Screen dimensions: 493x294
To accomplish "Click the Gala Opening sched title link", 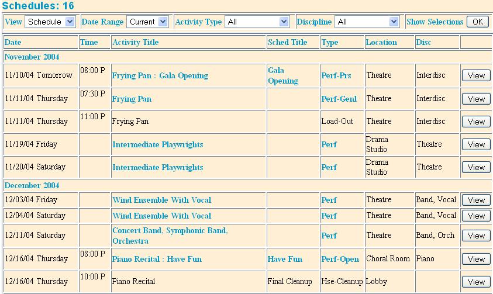I will tap(282, 75).
